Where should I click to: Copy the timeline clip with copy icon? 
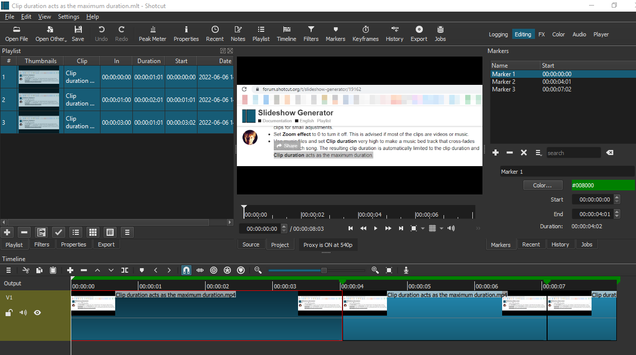[x=40, y=270]
